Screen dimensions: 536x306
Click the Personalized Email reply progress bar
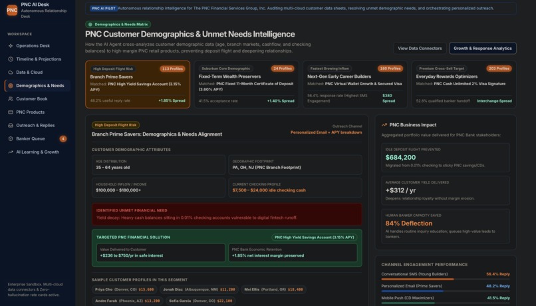446,291
